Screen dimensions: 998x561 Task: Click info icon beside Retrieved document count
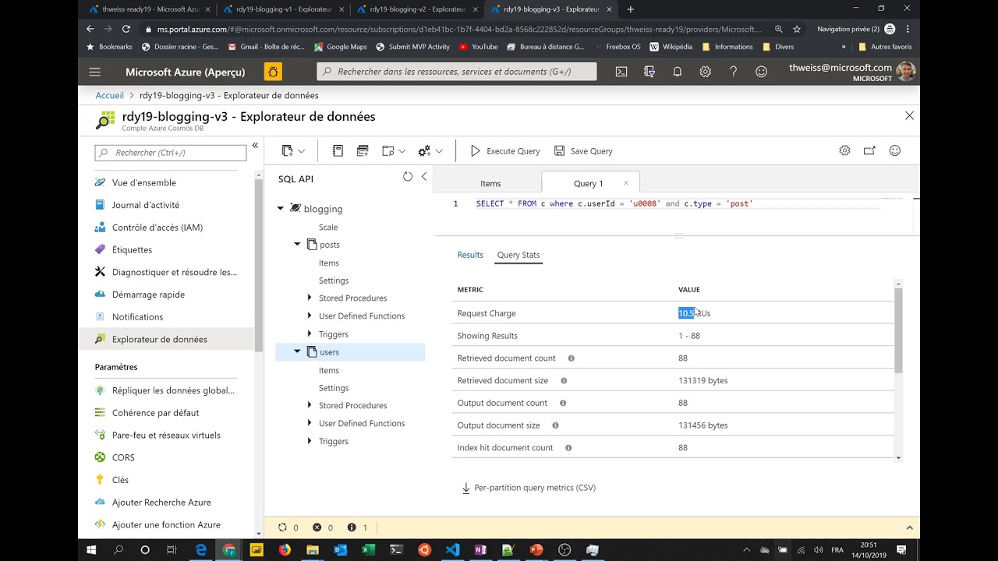click(x=572, y=358)
